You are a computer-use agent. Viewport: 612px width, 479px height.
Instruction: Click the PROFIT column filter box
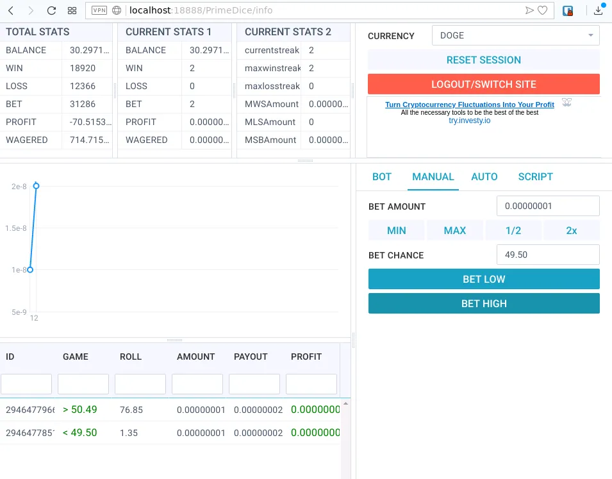pos(311,383)
